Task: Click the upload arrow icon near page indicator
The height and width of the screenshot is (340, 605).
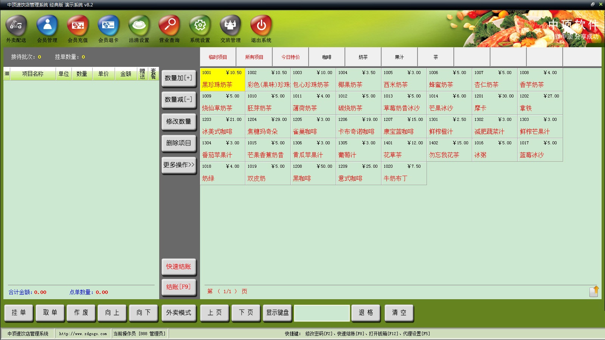Action: (x=594, y=291)
